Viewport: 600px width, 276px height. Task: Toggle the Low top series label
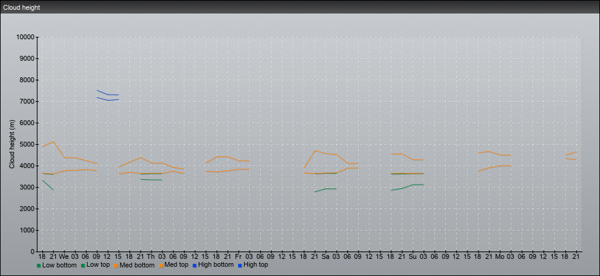[x=98, y=265]
